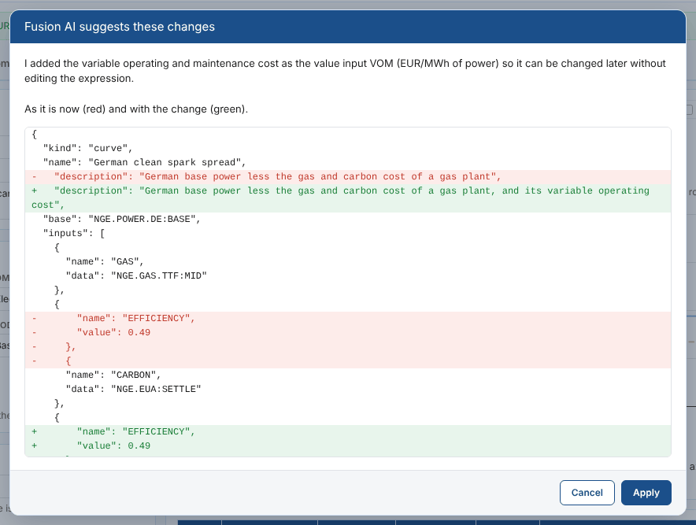Image resolution: width=696 pixels, height=525 pixels.
Task: Click the removed red description line
Action: [348, 176]
